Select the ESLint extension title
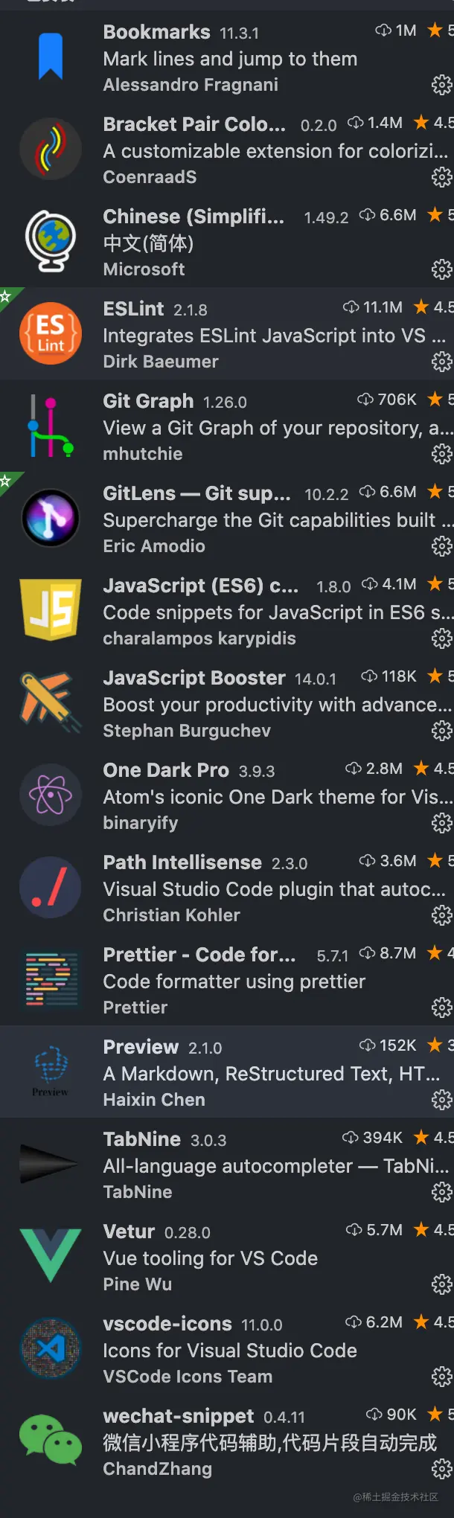The image size is (454, 1518). (x=133, y=309)
